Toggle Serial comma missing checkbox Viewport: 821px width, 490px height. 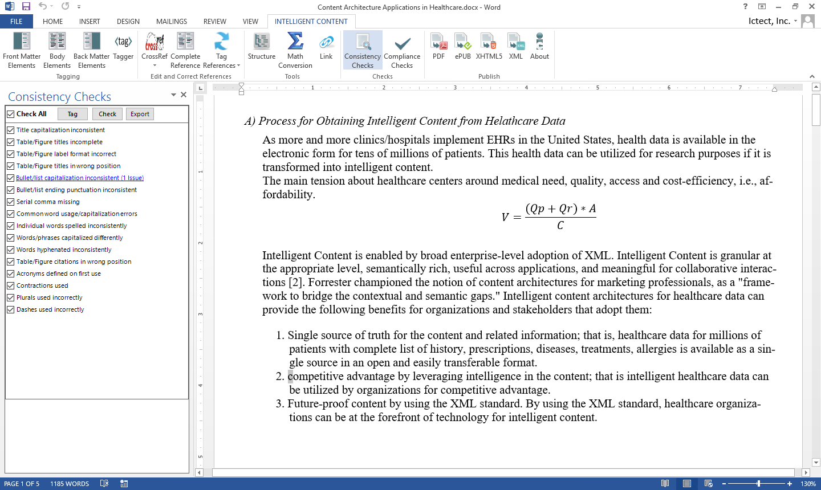pyautogui.click(x=11, y=202)
